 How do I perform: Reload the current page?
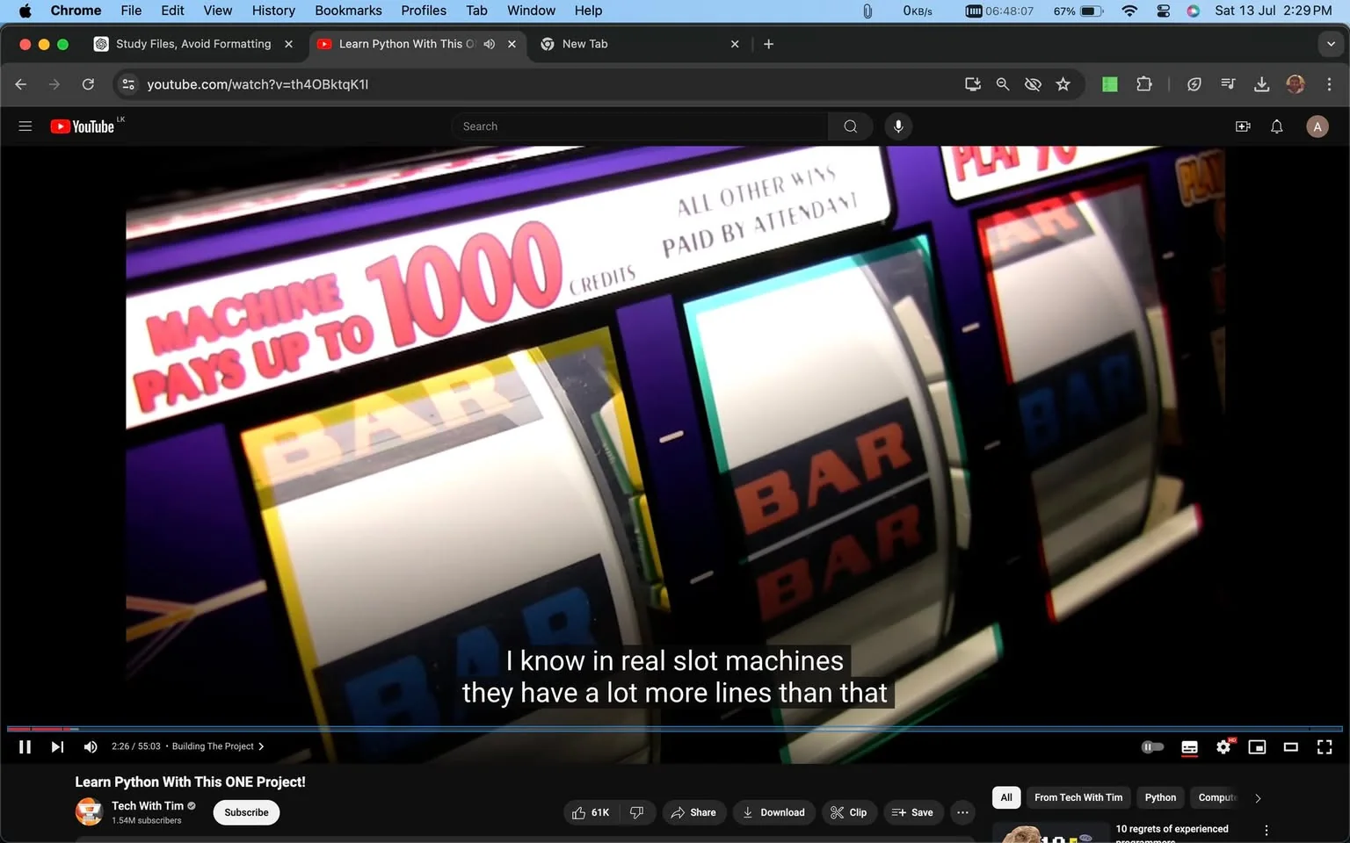[x=88, y=84]
